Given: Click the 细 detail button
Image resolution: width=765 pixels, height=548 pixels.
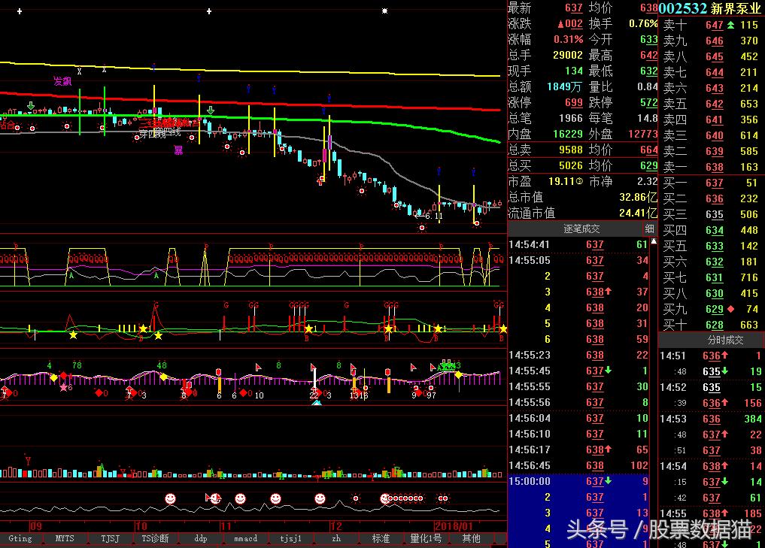Looking at the screenshot, I should pyautogui.click(x=649, y=229).
